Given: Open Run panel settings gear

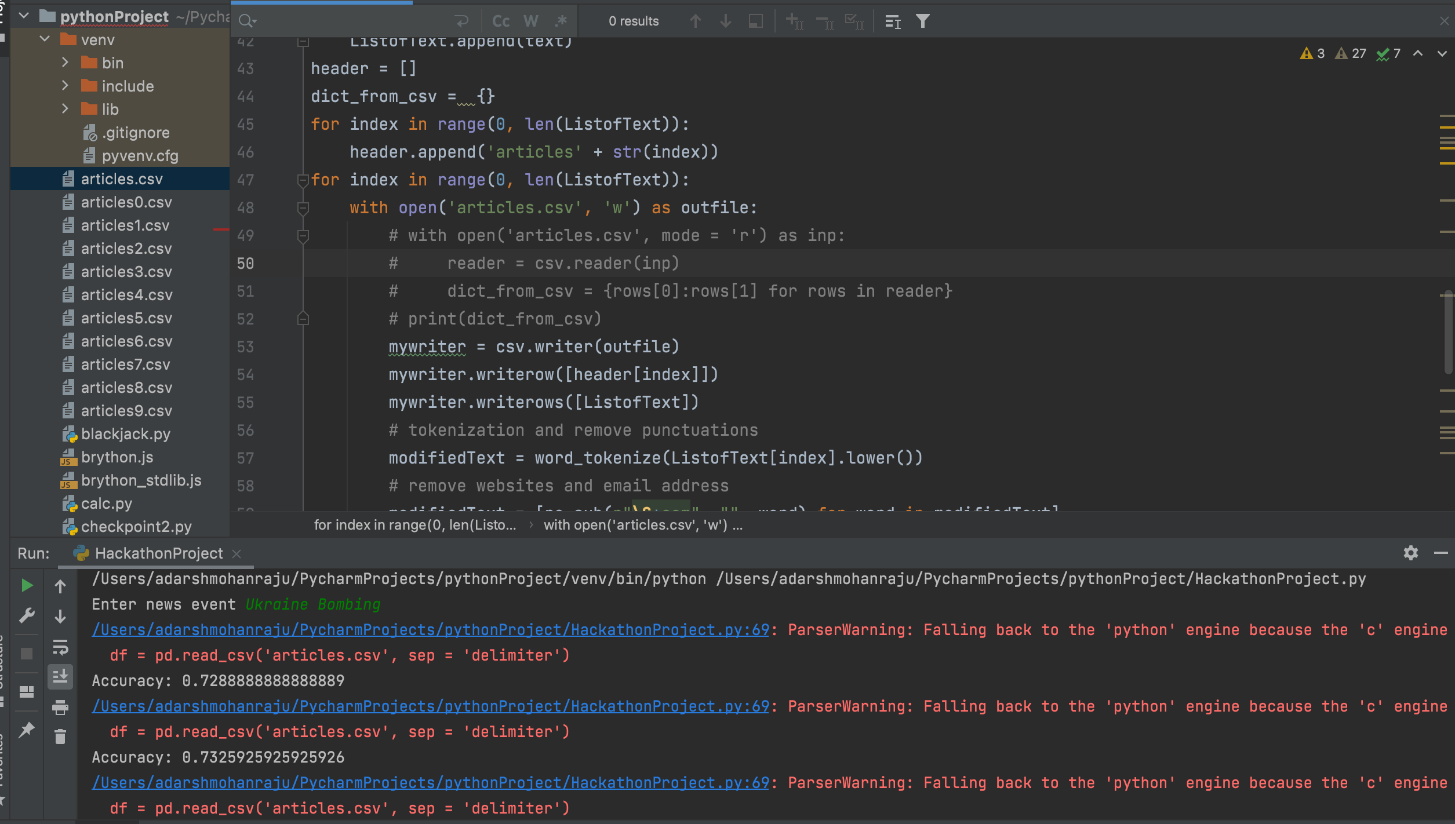Looking at the screenshot, I should point(1410,553).
